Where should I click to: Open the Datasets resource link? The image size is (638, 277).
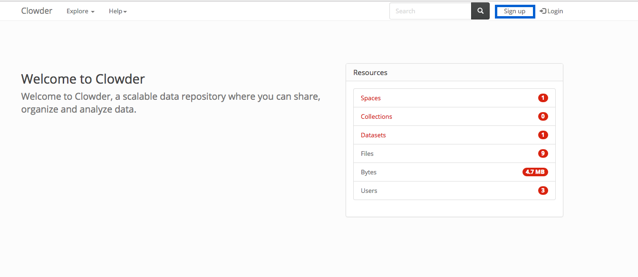(373, 135)
